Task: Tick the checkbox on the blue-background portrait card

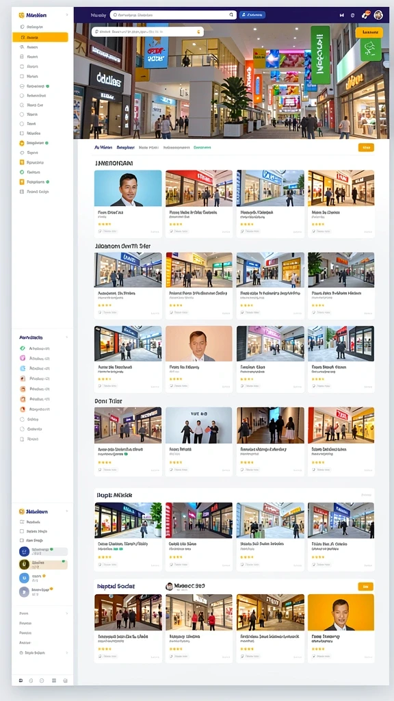Action: (100, 231)
